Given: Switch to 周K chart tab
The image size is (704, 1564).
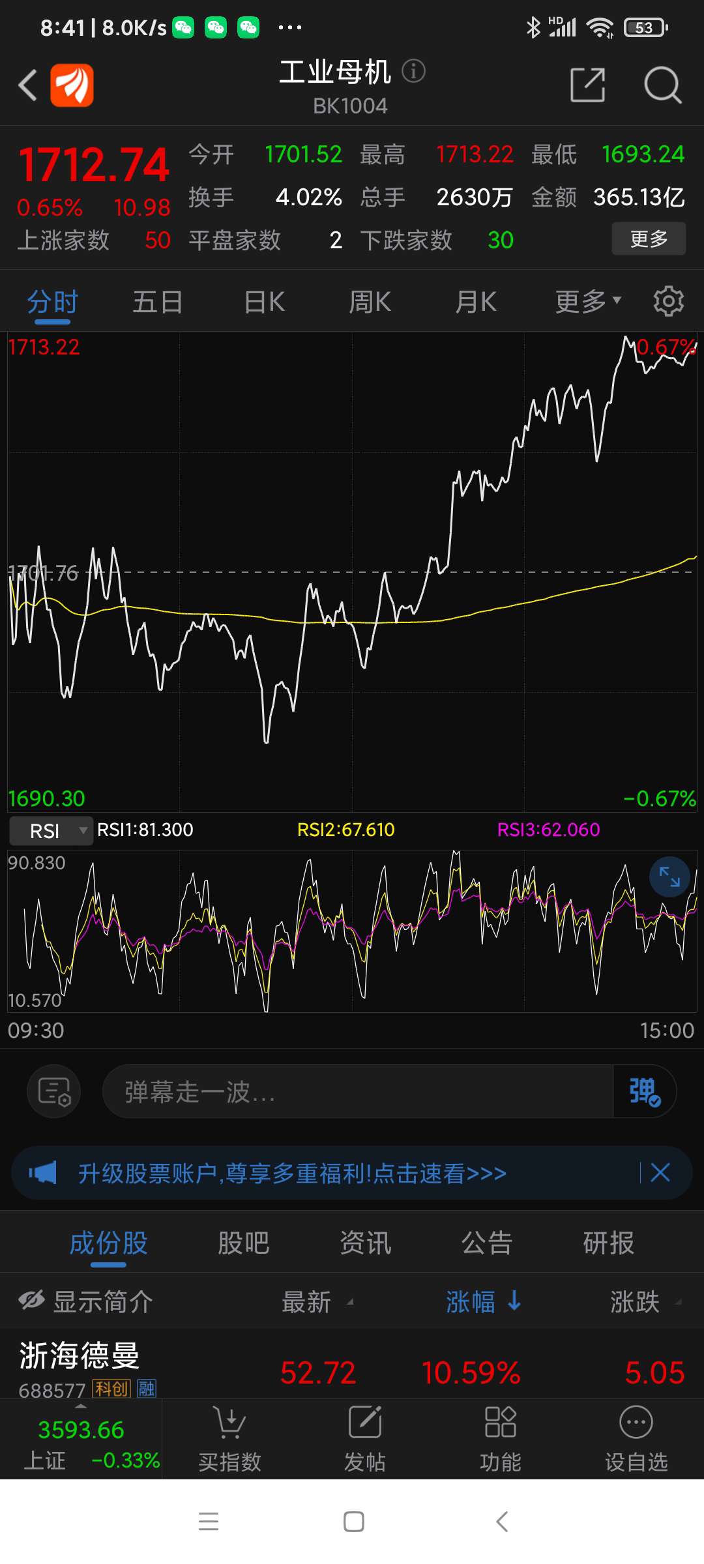Looking at the screenshot, I should point(370,302).
